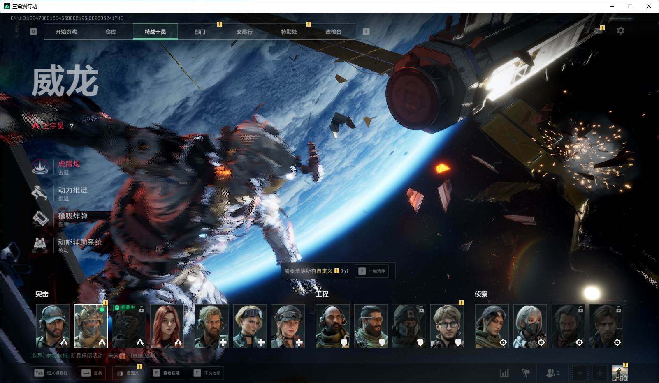This screenshot has height=383, width=659.
Task: Open the statistics bar chart icon
Action: [x=504, y=373]
